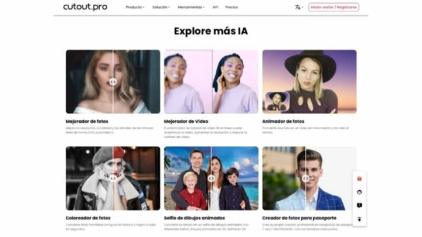Open the Mejorador de Video link

[x=186, y=122]
